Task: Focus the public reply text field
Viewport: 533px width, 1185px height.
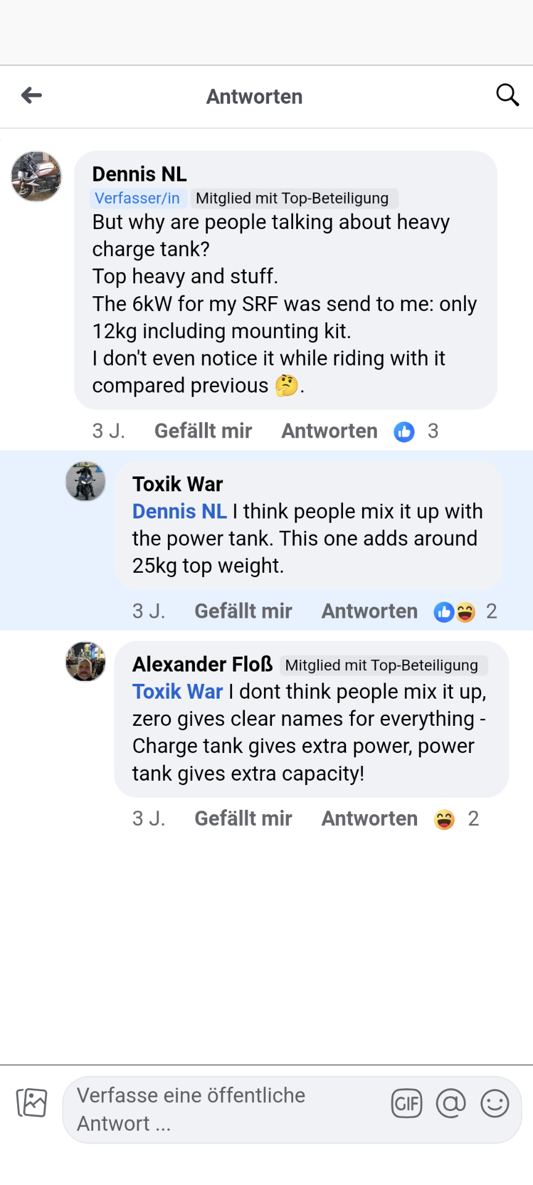Action: pos(222,1109)
